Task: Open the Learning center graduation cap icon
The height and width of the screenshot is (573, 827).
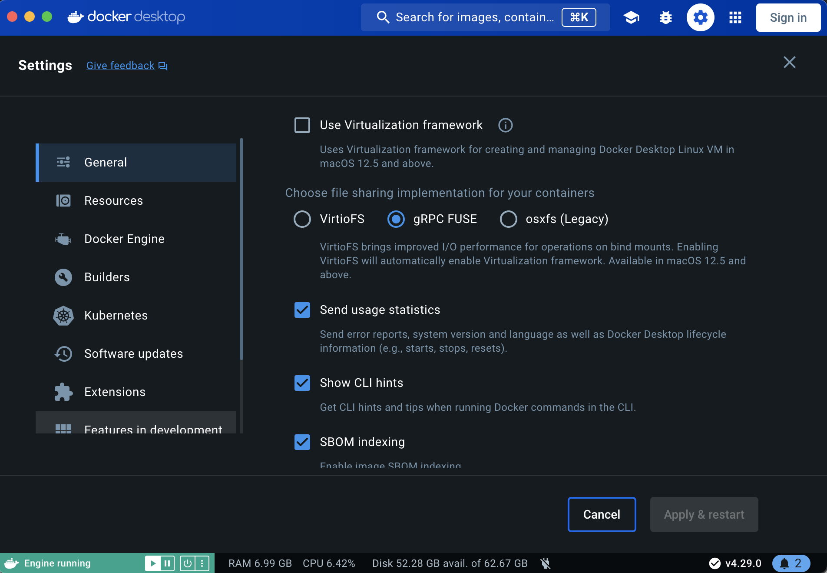Action: tap(631, 17)
